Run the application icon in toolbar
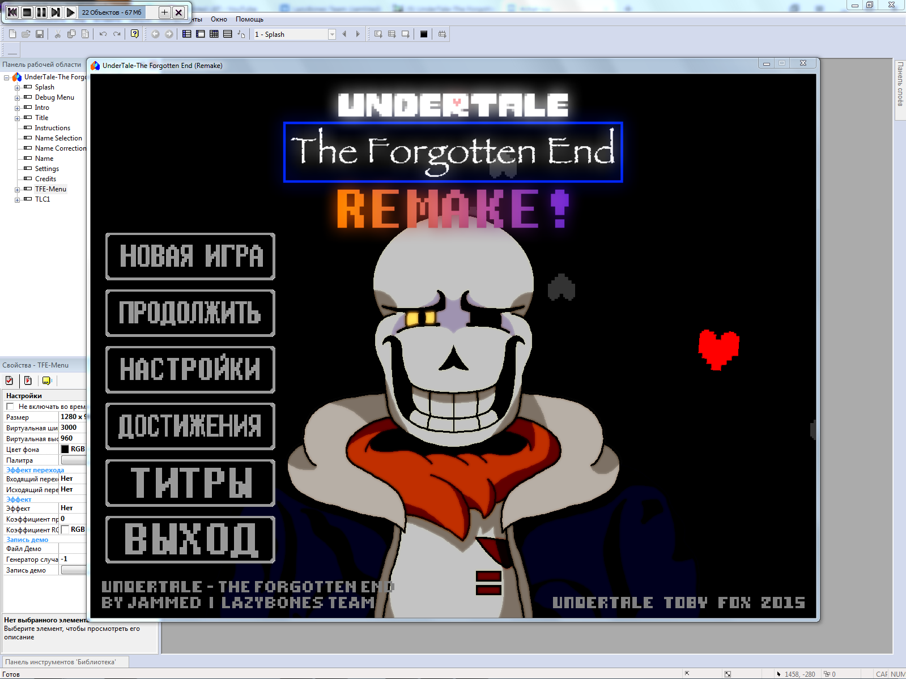Viewport: 906px width, 679px height. pyautogui.click(x=392, y=34)
